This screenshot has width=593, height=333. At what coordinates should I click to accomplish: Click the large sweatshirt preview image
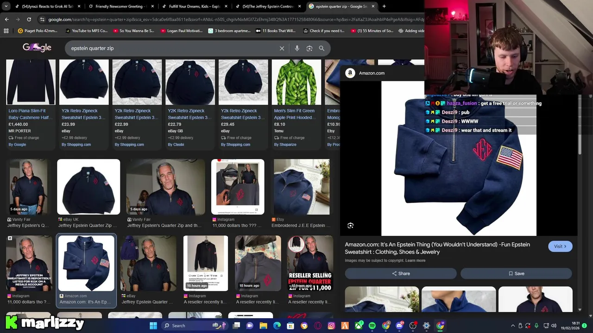[x=459, y=158]
